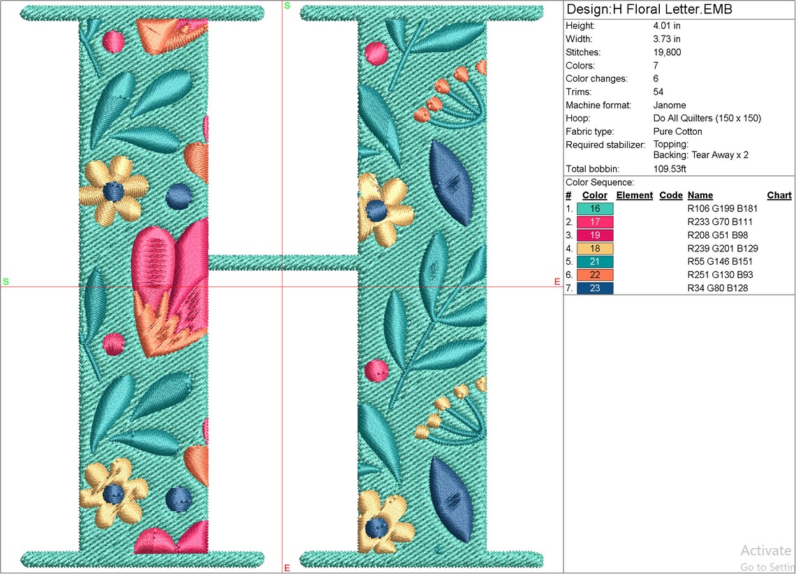Select the magenta swatch numbered 19
The height and width of the screenshot is (574, 796).
coord(594,235)
